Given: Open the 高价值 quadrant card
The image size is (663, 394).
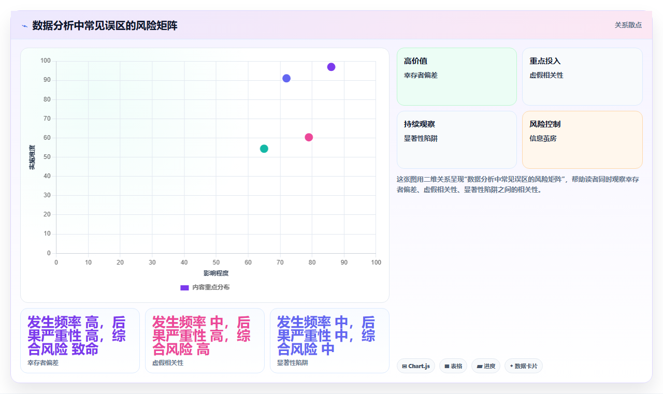Looking at the screenshot, I should pos(457,77).
